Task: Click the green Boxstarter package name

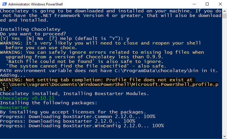Action: 14,107
